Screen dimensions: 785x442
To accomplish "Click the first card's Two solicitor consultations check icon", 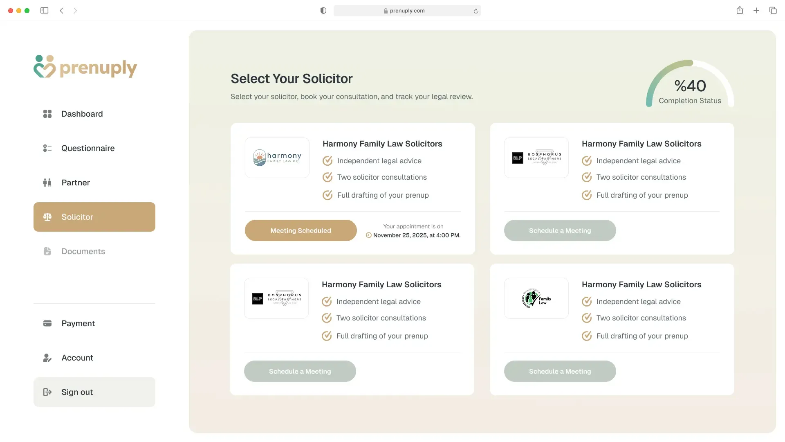I will tap(327, 177).
